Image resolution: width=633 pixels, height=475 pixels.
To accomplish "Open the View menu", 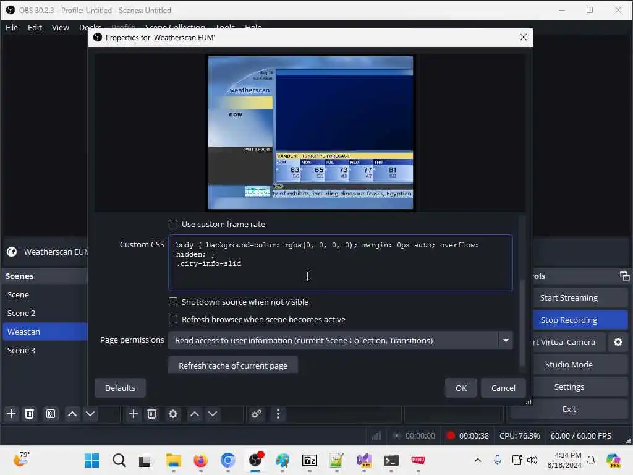I will point(60,27).
